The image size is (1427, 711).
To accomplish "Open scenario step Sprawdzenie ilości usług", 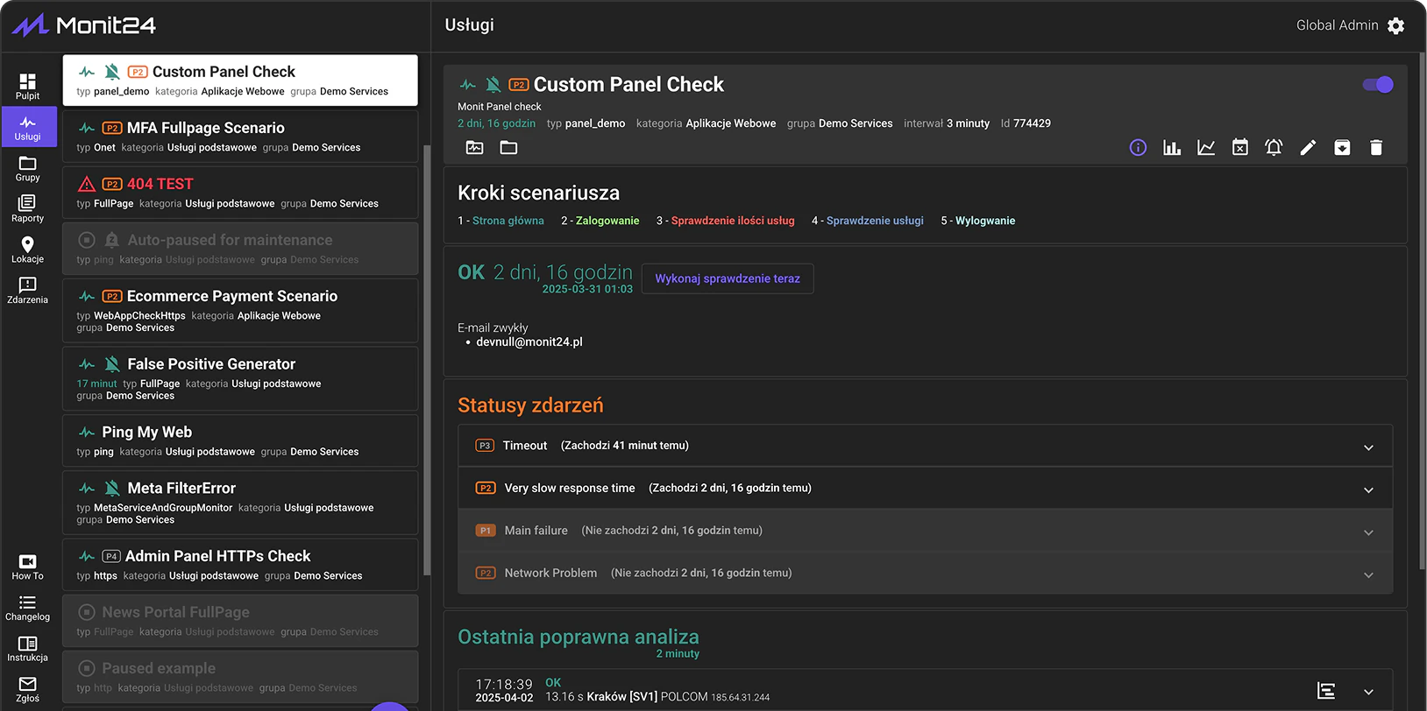I will point(732,221).
